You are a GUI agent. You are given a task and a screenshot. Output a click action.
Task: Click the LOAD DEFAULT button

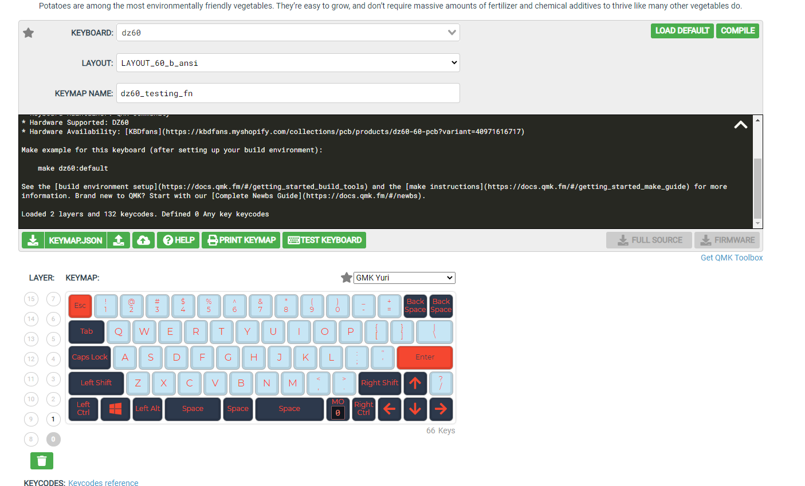click(x=682, y=31)
